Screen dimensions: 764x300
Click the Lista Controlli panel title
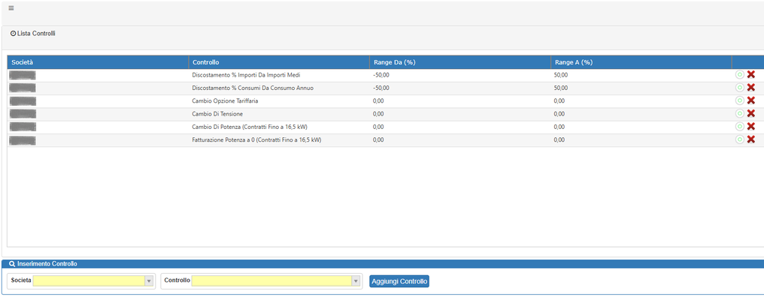[36, 34]
